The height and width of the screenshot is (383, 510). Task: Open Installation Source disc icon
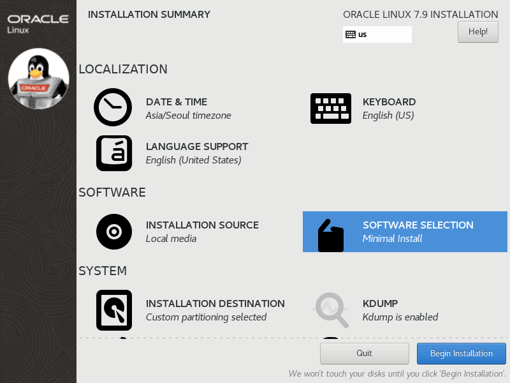click(114, 232)
